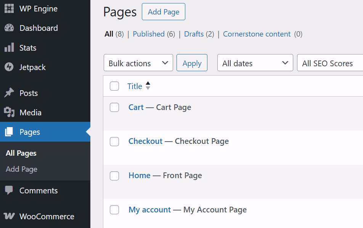Screen dimensions: 363x228
Task: Open WooCommerce via the W icon
Action: tap(9, 216)
